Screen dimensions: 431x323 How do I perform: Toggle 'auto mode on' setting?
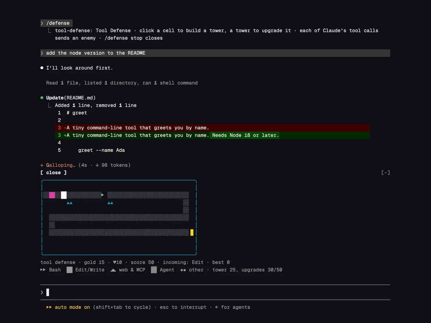click(72, 307)
